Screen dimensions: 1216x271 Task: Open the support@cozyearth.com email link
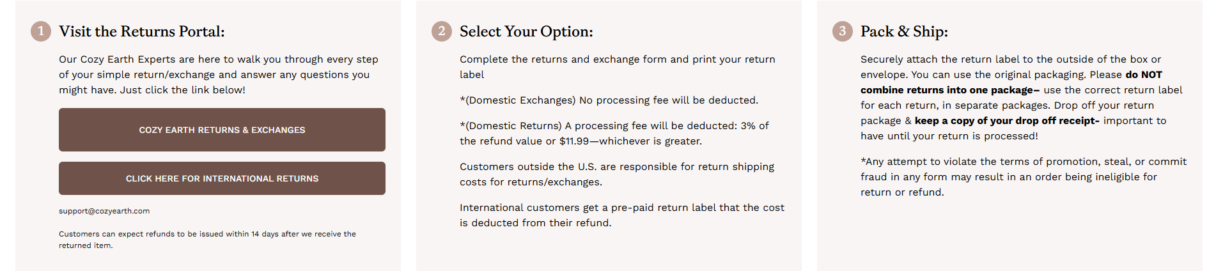(x=104, y=211)
